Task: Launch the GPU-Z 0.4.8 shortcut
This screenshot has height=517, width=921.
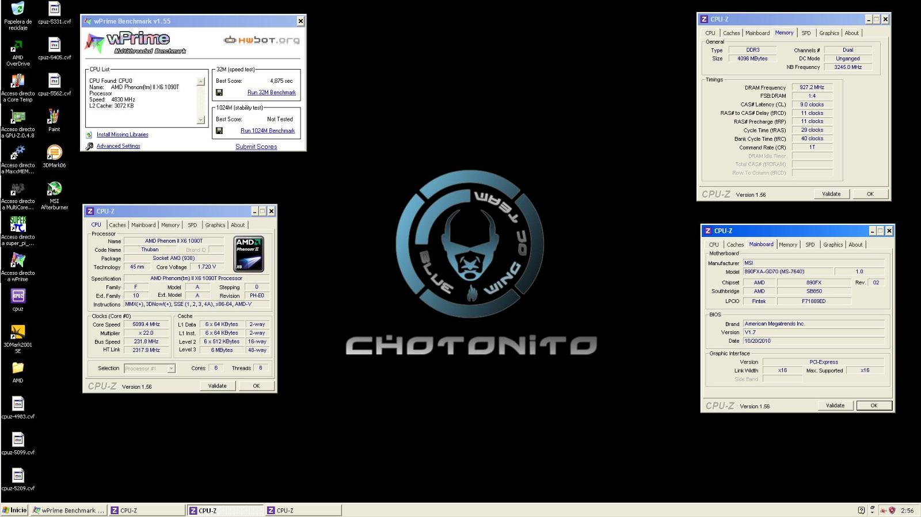Action: click(x=18, y=117)
